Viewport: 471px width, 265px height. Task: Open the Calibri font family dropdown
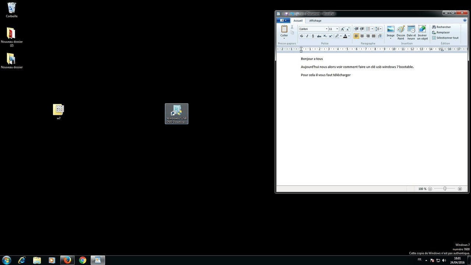pyautogui.click(x=326, y=29)
